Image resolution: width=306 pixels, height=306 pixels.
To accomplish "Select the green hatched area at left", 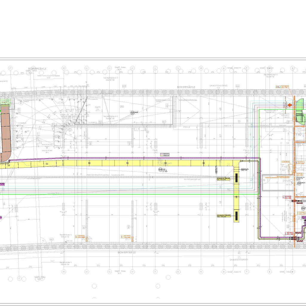I will (5, 104).
